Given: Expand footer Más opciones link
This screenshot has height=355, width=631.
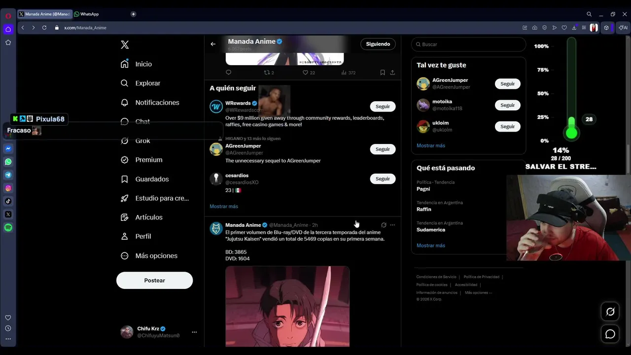Looking at the screenshot, I should [478, 293].
